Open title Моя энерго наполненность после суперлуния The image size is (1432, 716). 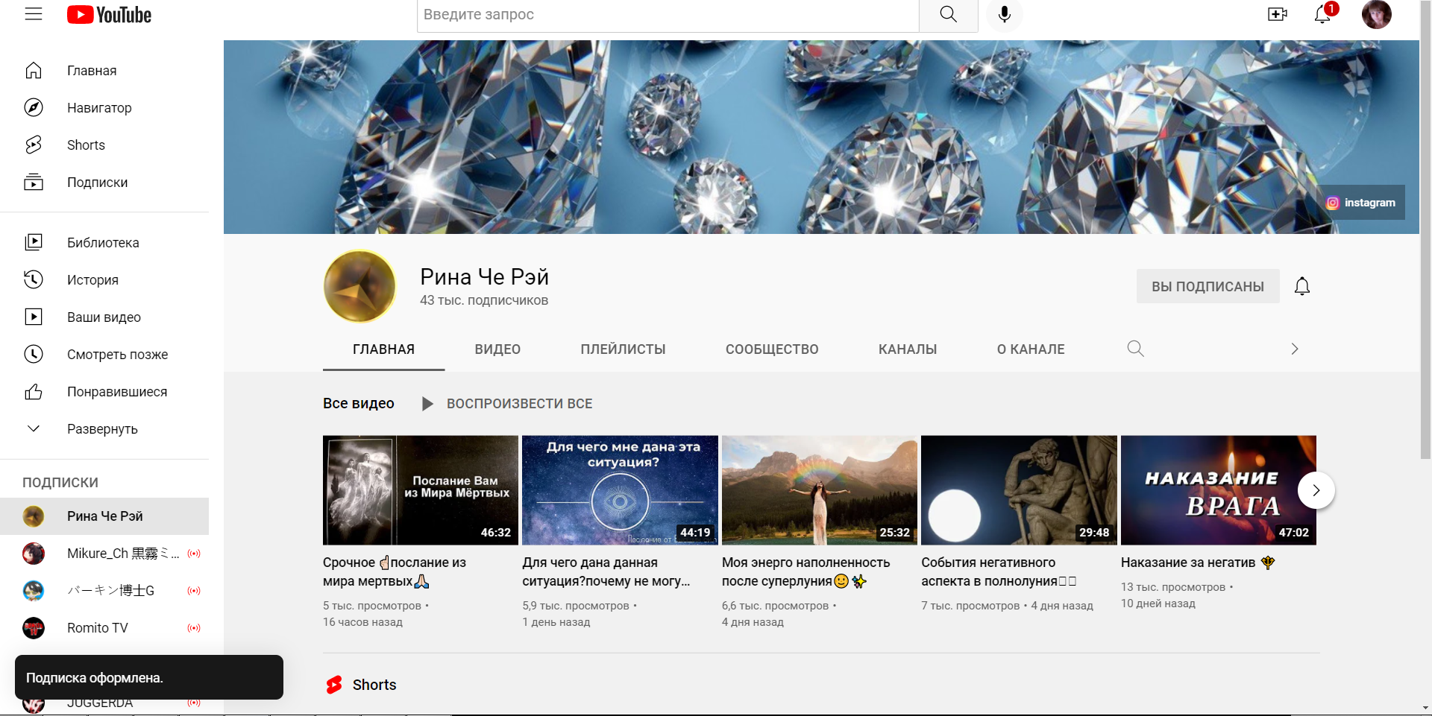coord(805,572)
